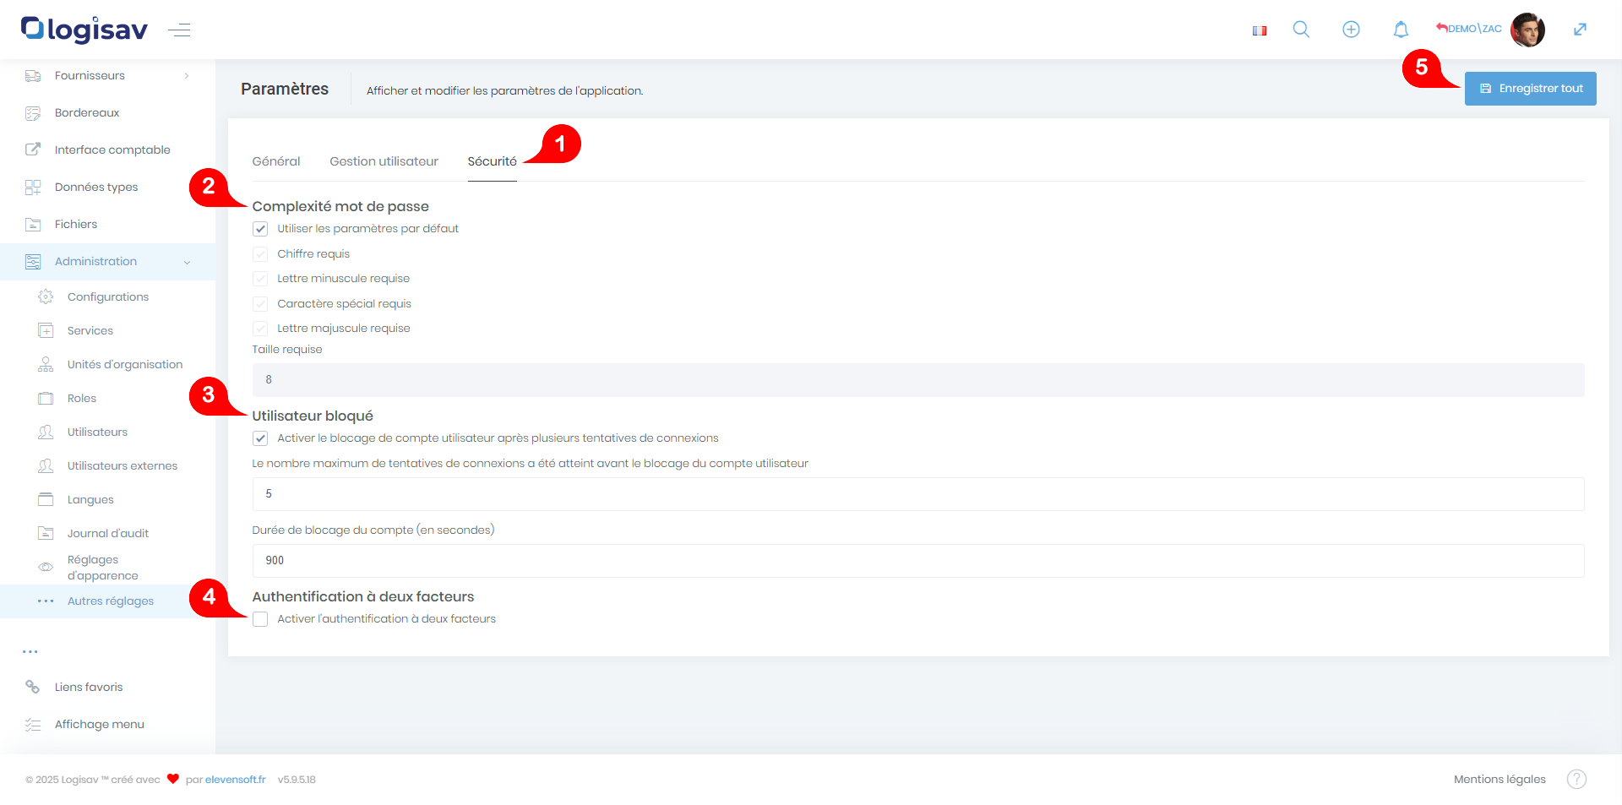
Task: Click the account blocking duration field
Action: click(x=917, y=561)
